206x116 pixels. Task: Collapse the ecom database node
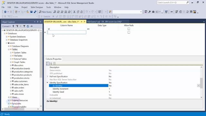pyautogui.click(x=6, y=43)
